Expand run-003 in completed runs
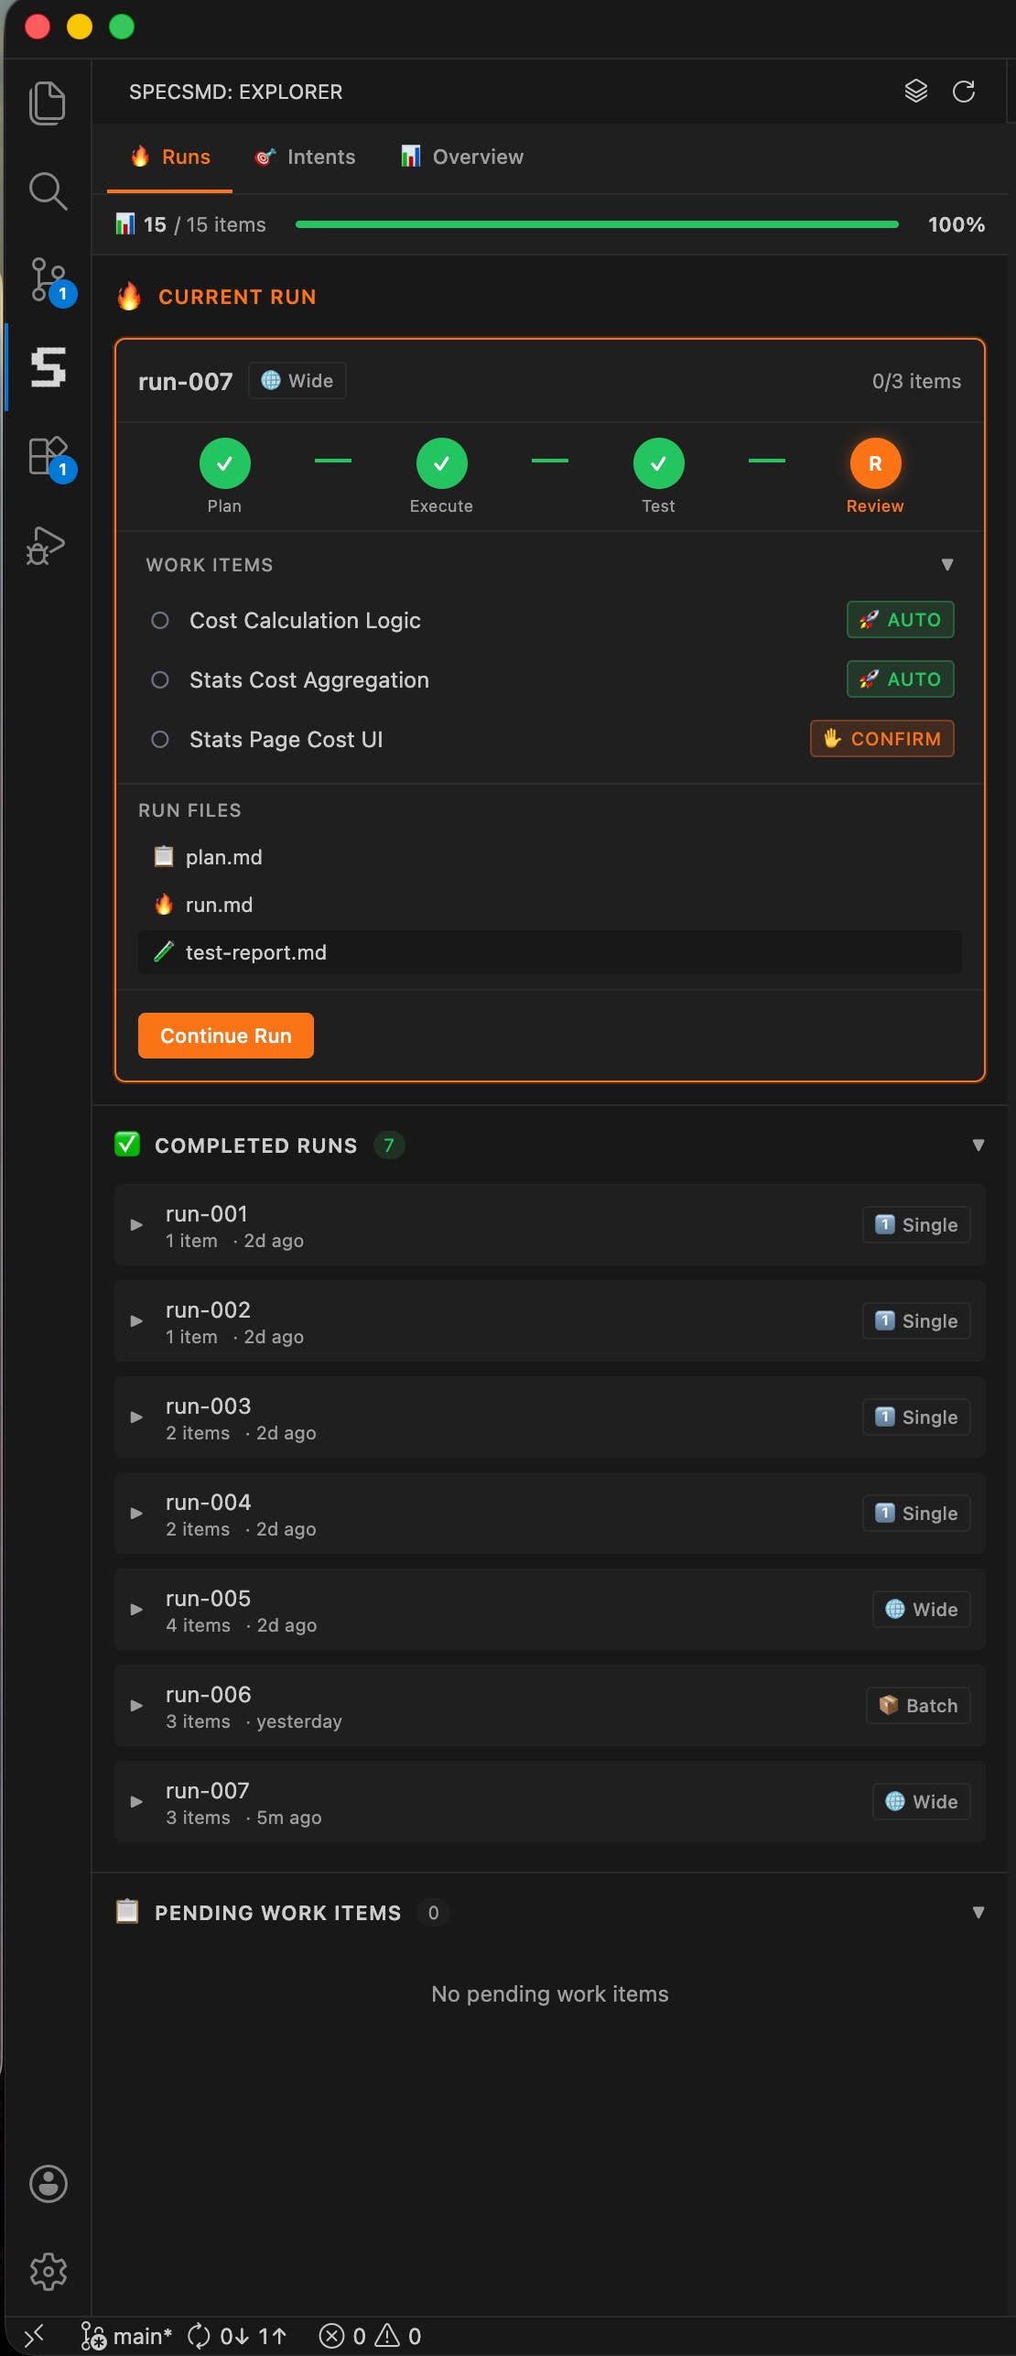This screenshot has width=1016, height=2356. [136, 1417]
